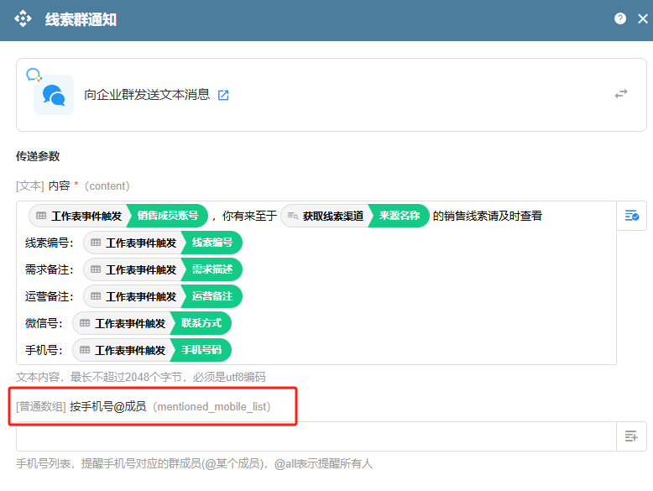Image resolution: width=653 pixels, height=491 pixels.
Task: Click the 向企业群发送文本消息 action title
Action: 147,95
